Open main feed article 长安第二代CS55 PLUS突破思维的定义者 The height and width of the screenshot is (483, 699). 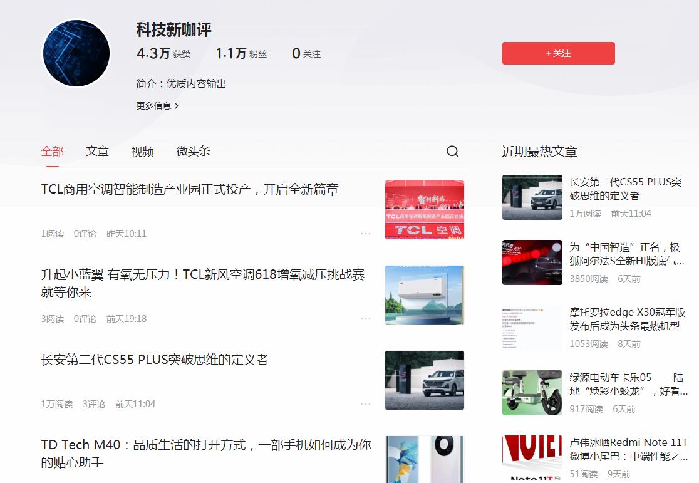[x=155, y=360]
